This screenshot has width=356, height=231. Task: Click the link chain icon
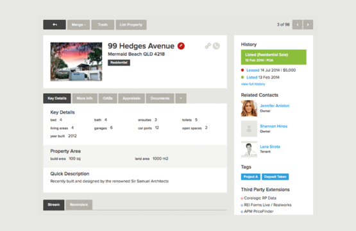click(208, 46)
